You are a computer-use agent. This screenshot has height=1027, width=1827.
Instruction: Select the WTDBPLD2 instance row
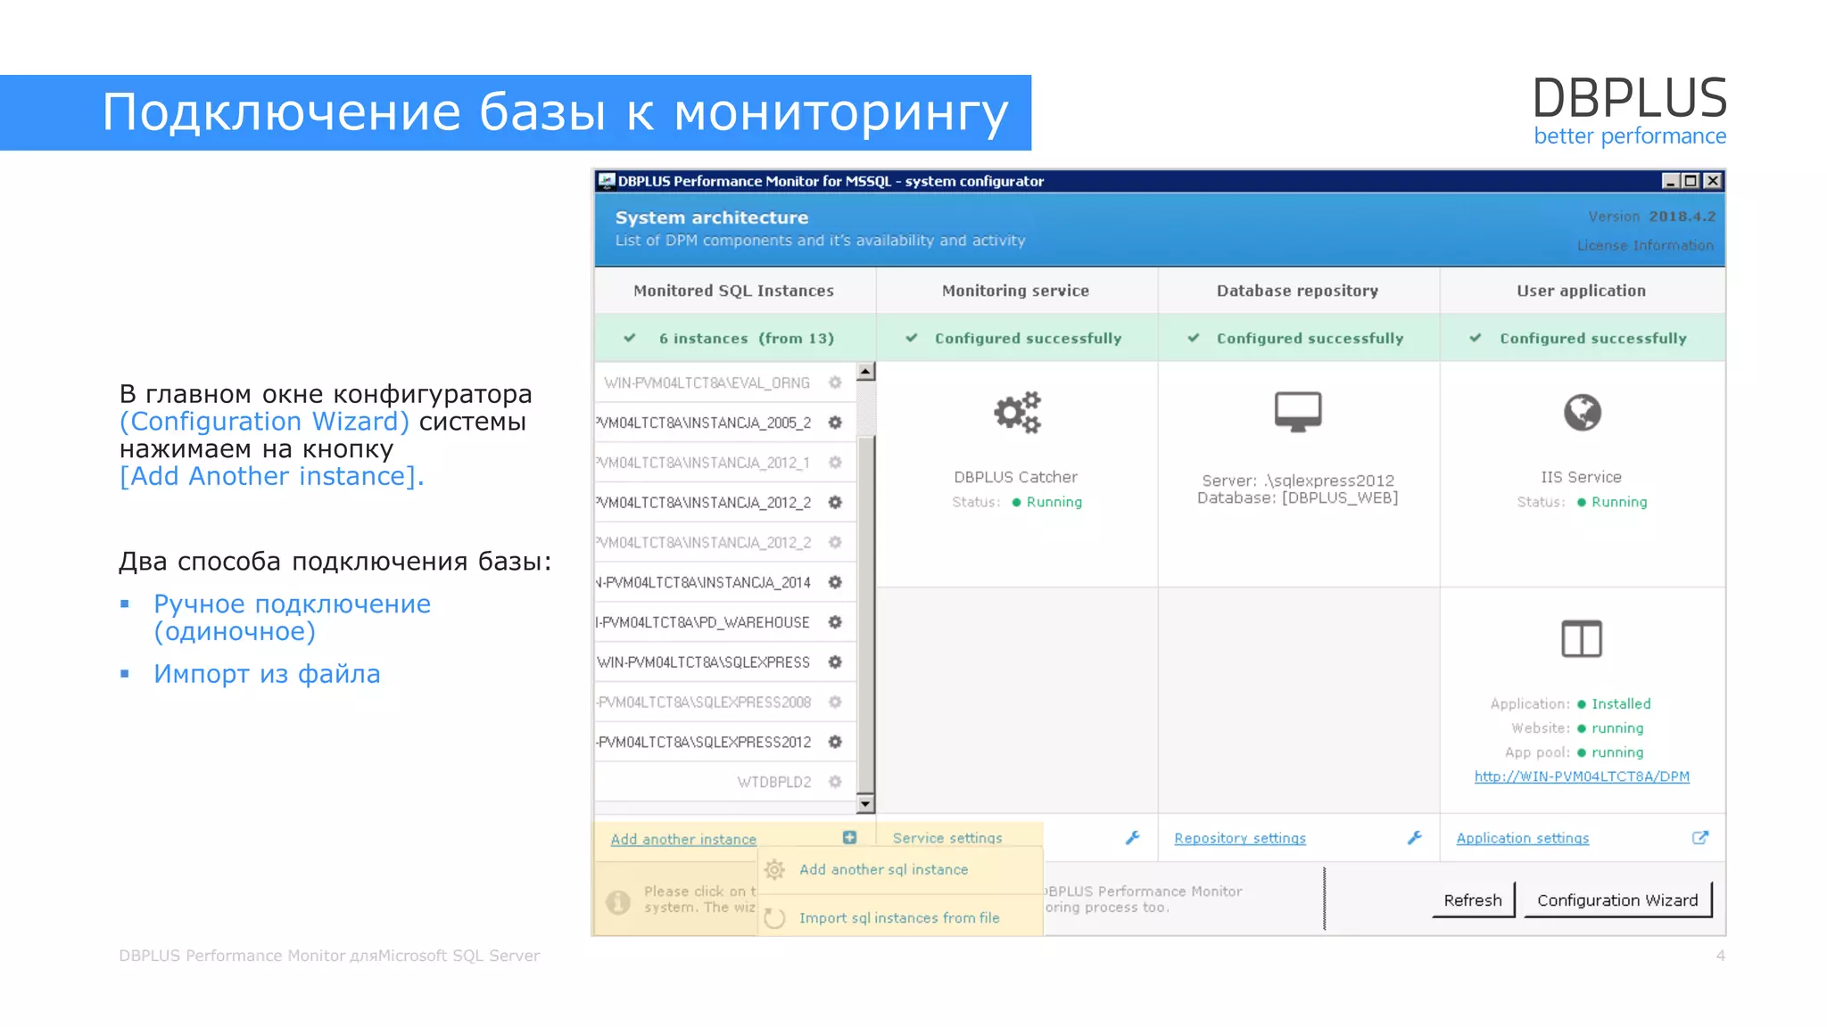point(724,782)
